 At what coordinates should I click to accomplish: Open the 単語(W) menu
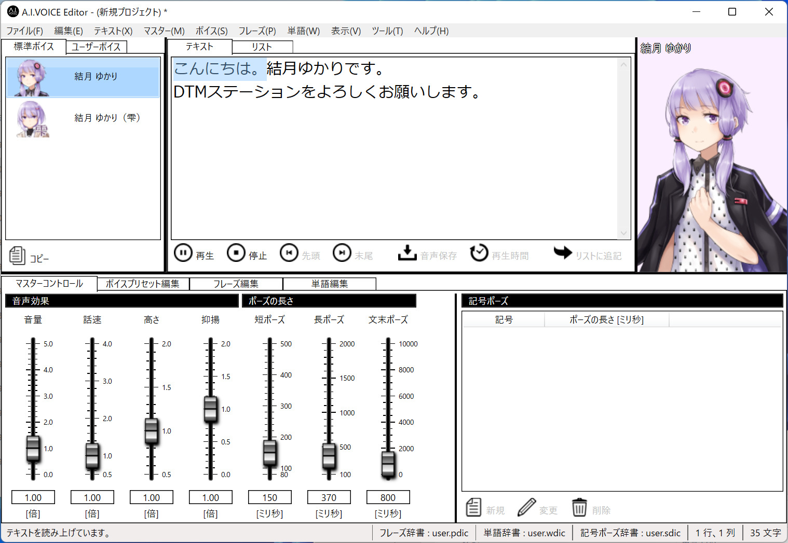[x=304, y=31]
